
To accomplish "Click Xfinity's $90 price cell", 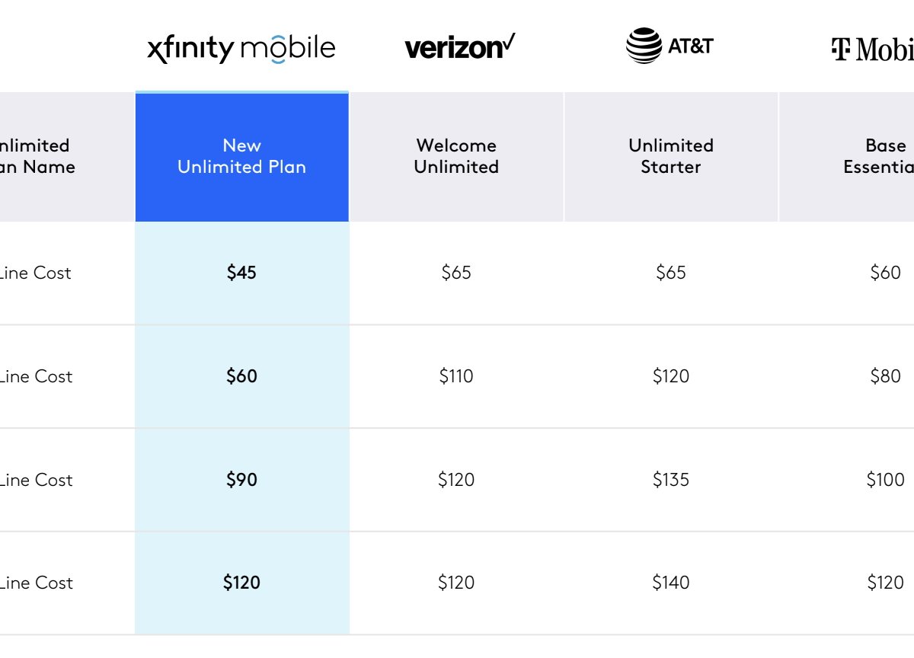I will click(241, 480).
